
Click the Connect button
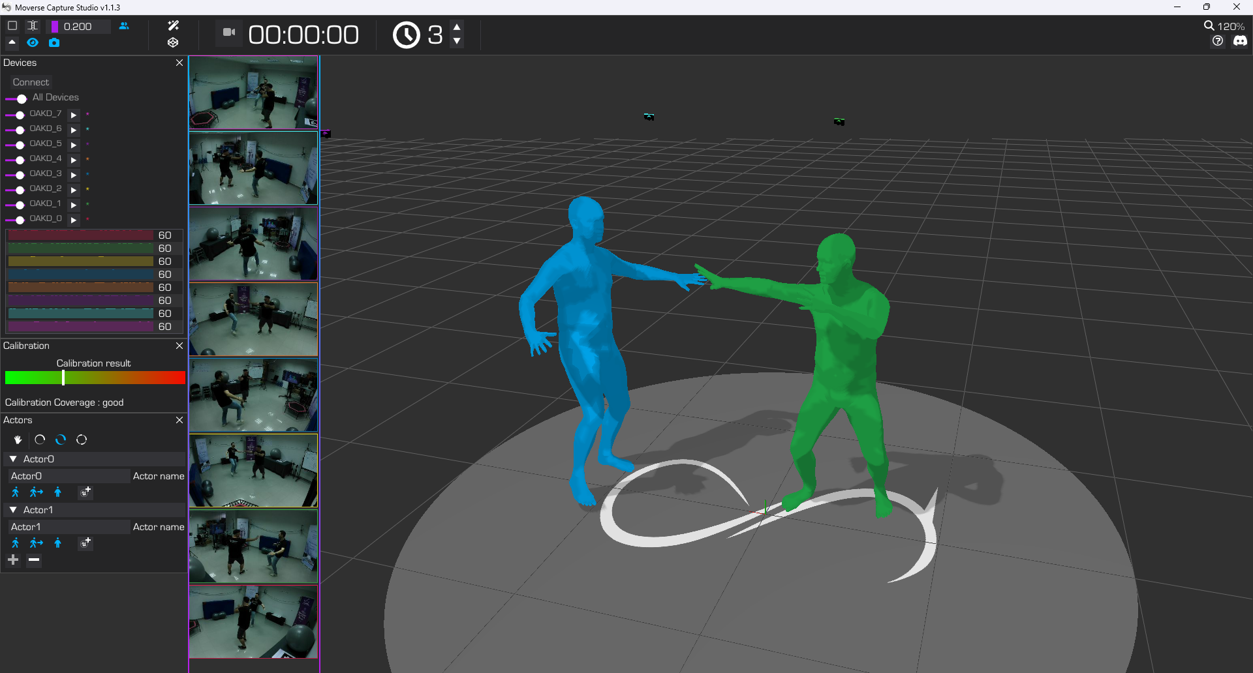31,82
